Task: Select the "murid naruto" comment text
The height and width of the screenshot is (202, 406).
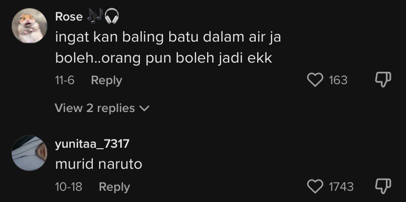Action: coord(99,164)
